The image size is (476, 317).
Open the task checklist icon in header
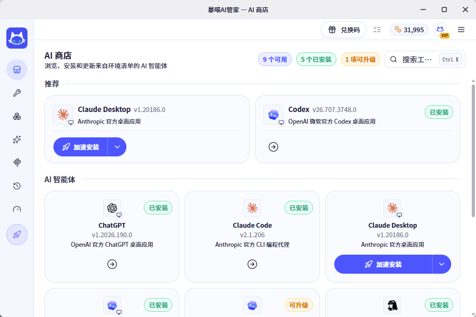pyautogui.click(x=377, y=30)
